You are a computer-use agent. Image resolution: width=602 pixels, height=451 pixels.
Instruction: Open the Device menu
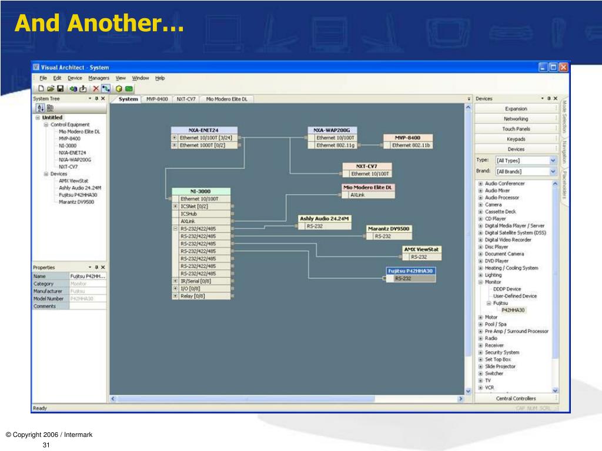pos(75,78)
